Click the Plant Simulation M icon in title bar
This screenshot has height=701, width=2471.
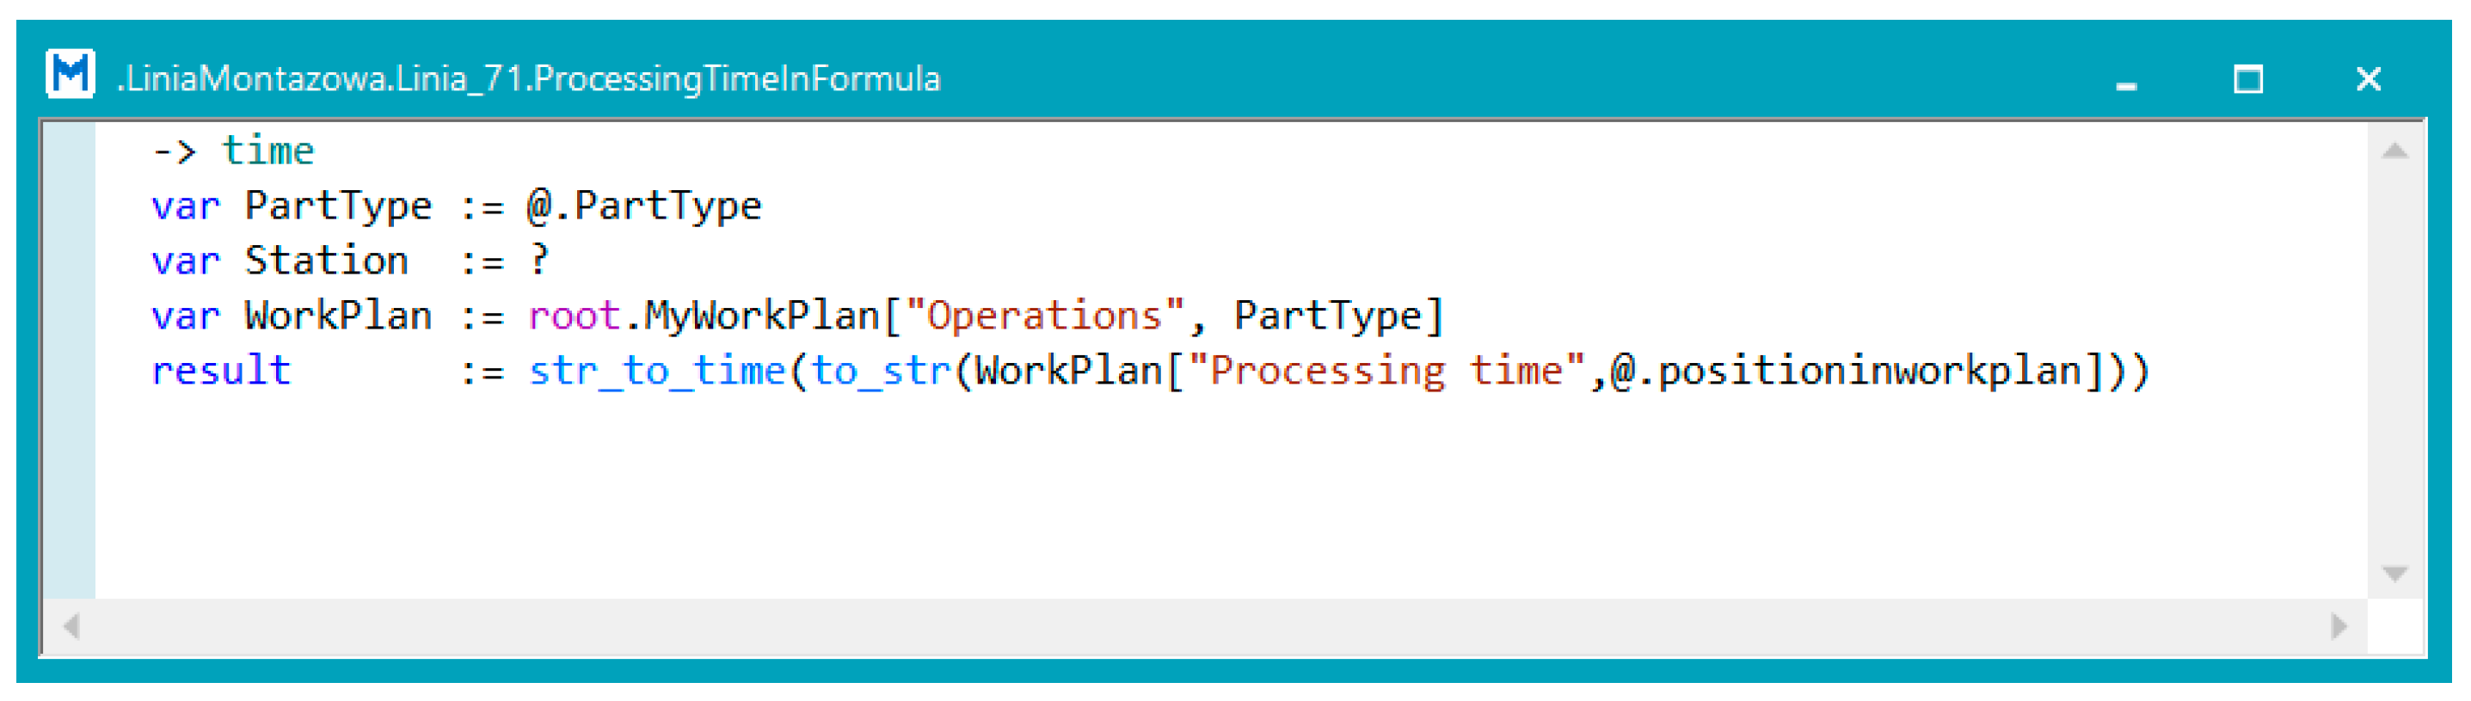(70, 75)
